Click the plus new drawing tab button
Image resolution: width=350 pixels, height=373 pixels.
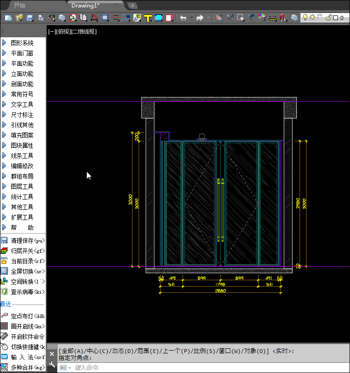(x=133, y=5)
